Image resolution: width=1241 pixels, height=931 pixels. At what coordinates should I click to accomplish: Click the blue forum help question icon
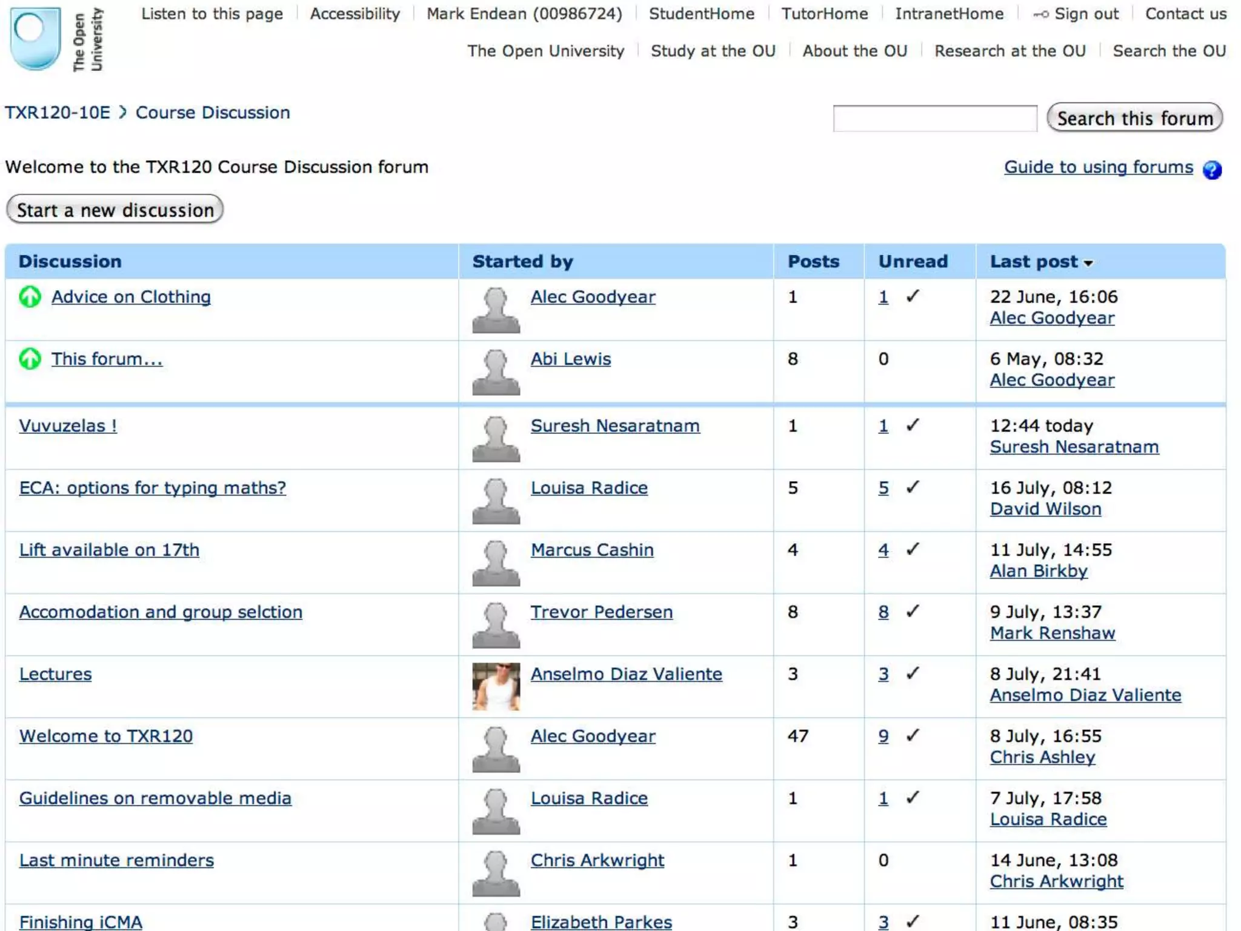1212,170
